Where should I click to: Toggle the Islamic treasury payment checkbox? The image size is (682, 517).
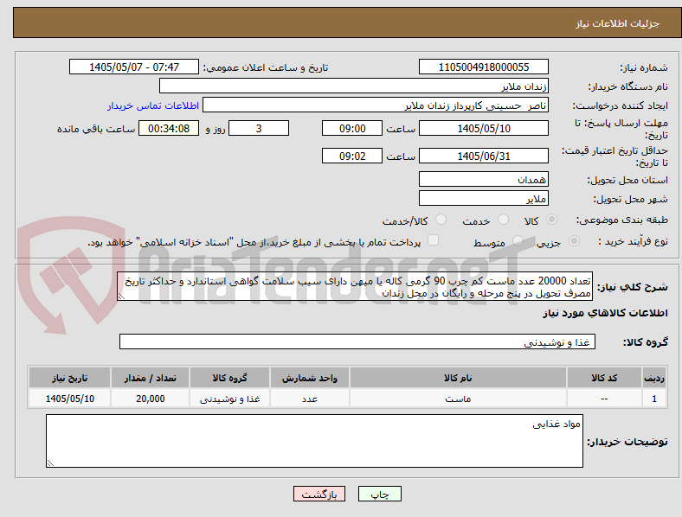(x=434, y=240)
